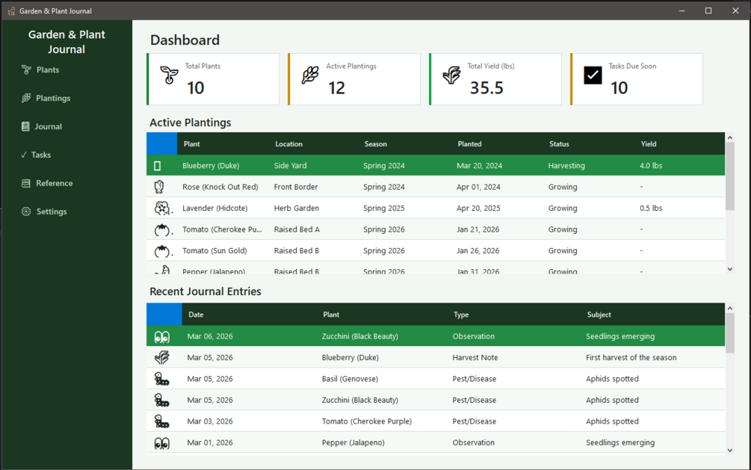Click the '0.5 lbs' yield value
Screen dimensions: 751x470
(x=651, y=208)
